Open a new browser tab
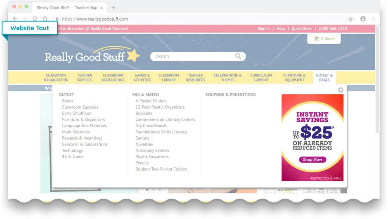This screenshot has height=219, width=388. 114,8
